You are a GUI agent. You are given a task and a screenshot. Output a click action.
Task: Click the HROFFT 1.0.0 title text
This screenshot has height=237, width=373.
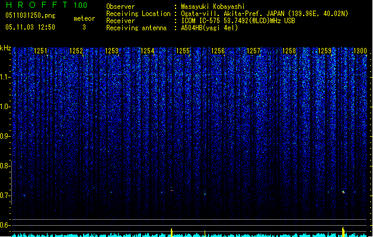46,5
